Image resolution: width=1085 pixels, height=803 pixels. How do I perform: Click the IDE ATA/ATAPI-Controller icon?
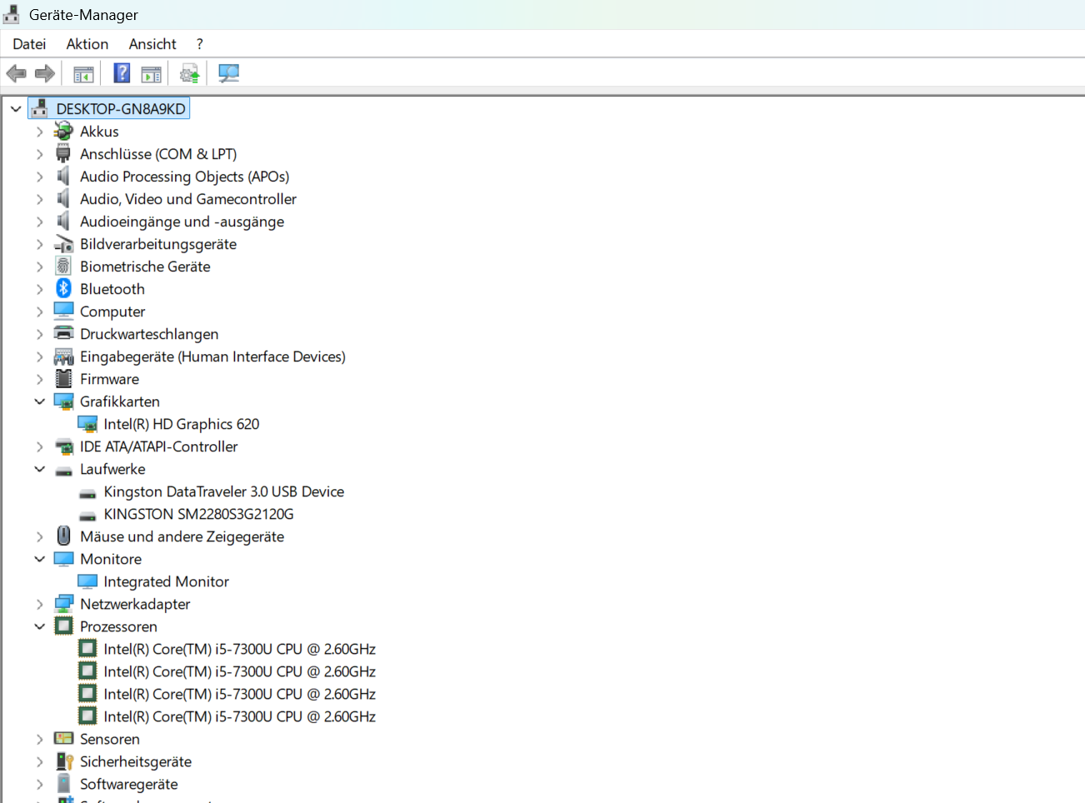pyautogui.click(x=63, y=446)
